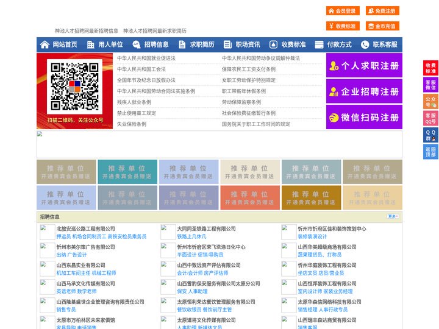This screenshot has width=439, height=329.
Task: Click the 个人求职注册 purple banner
Action: [x=364, y=65]
